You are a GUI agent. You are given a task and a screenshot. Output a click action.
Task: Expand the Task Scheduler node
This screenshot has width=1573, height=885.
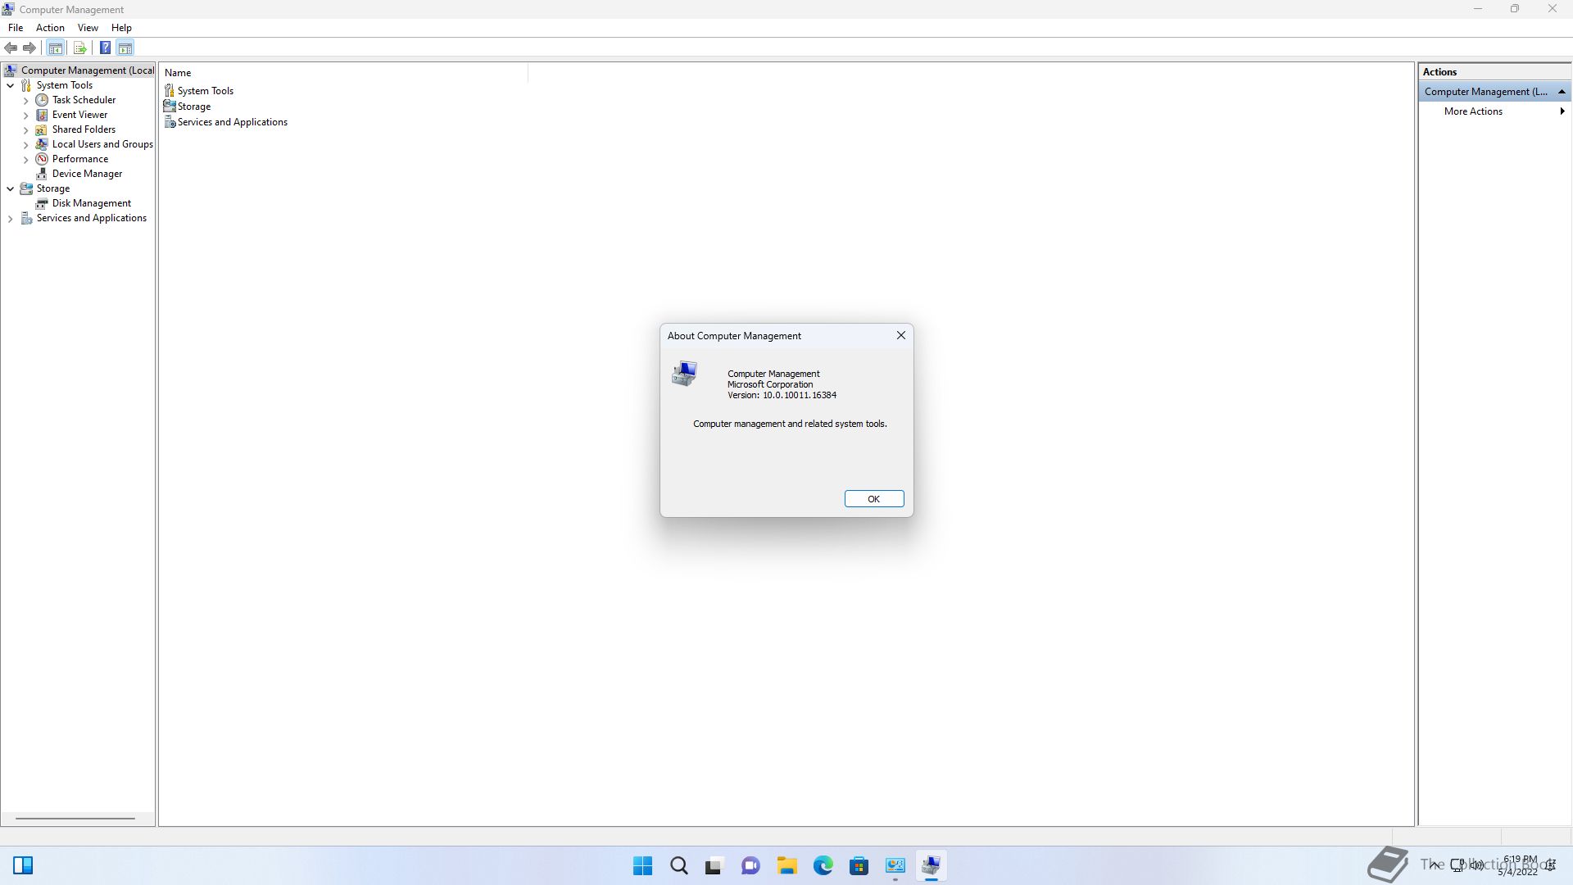click(x=25, y=100)
